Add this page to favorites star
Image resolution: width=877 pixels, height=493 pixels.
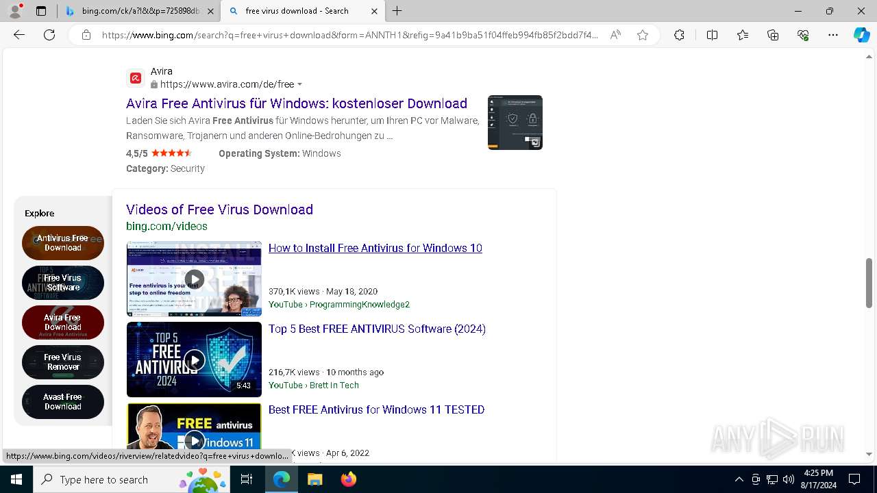(643, 35)
